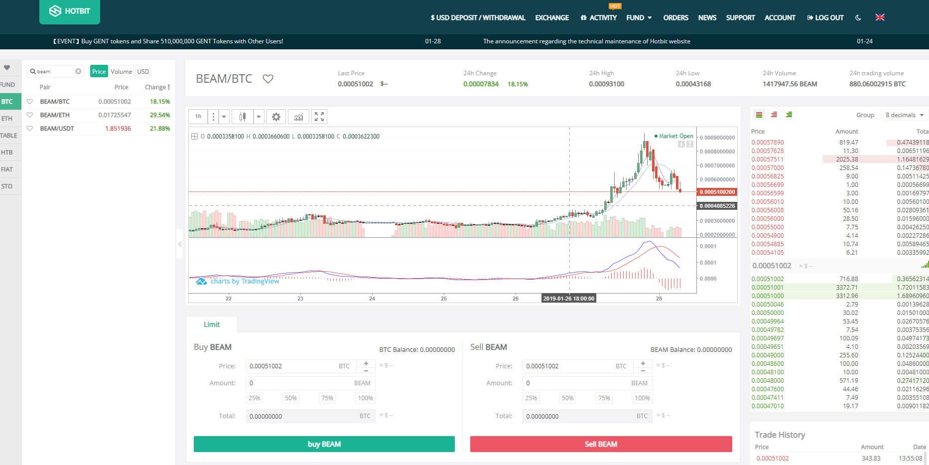Open the GENT tokens event announcement
The width and height of the screenshot is (929, 465).
168,41
